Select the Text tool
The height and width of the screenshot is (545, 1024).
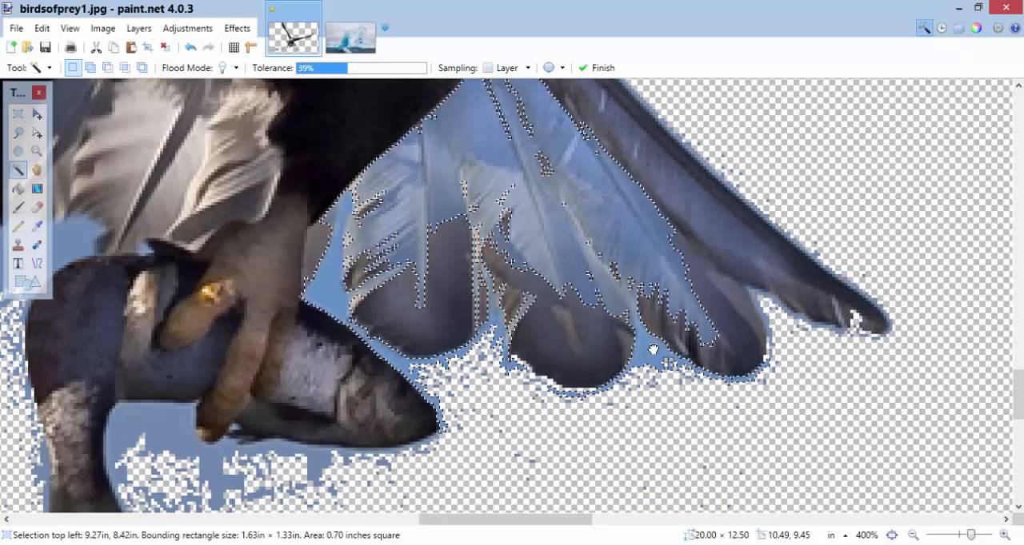(18, 264)
